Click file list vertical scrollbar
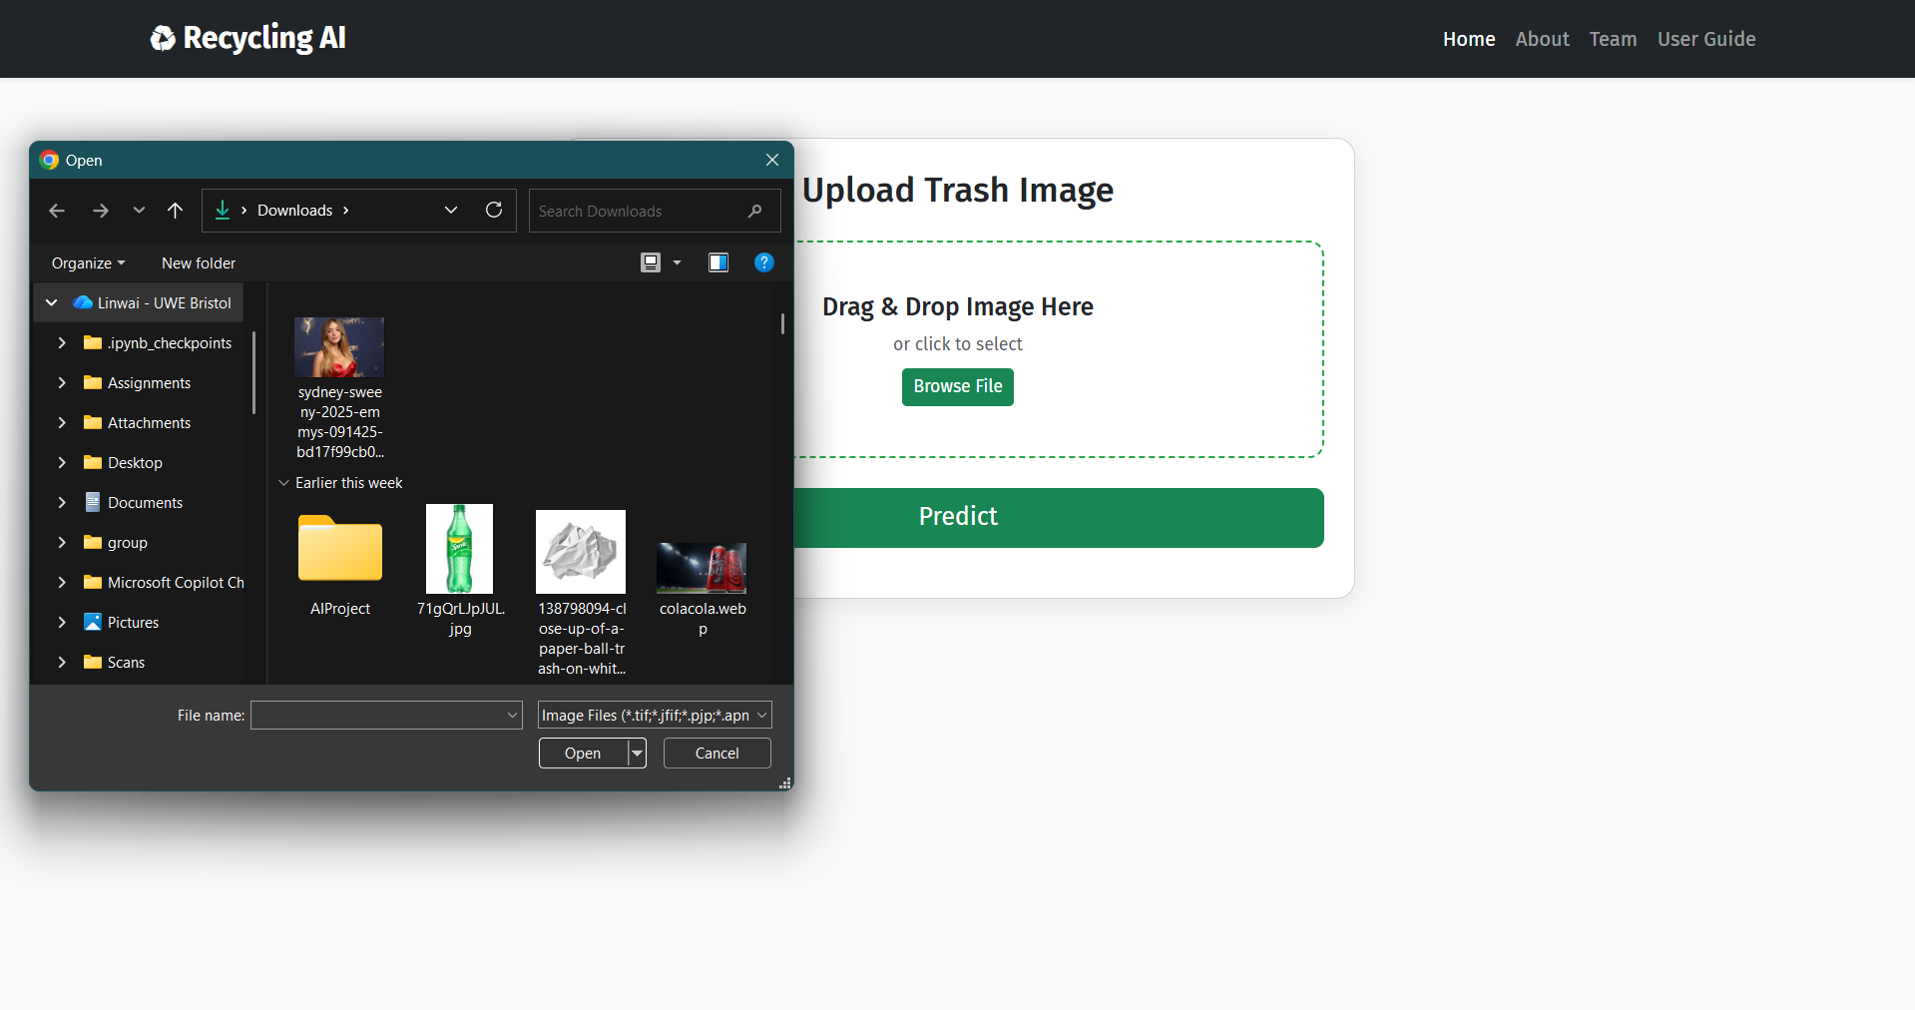 coord(782,323)
